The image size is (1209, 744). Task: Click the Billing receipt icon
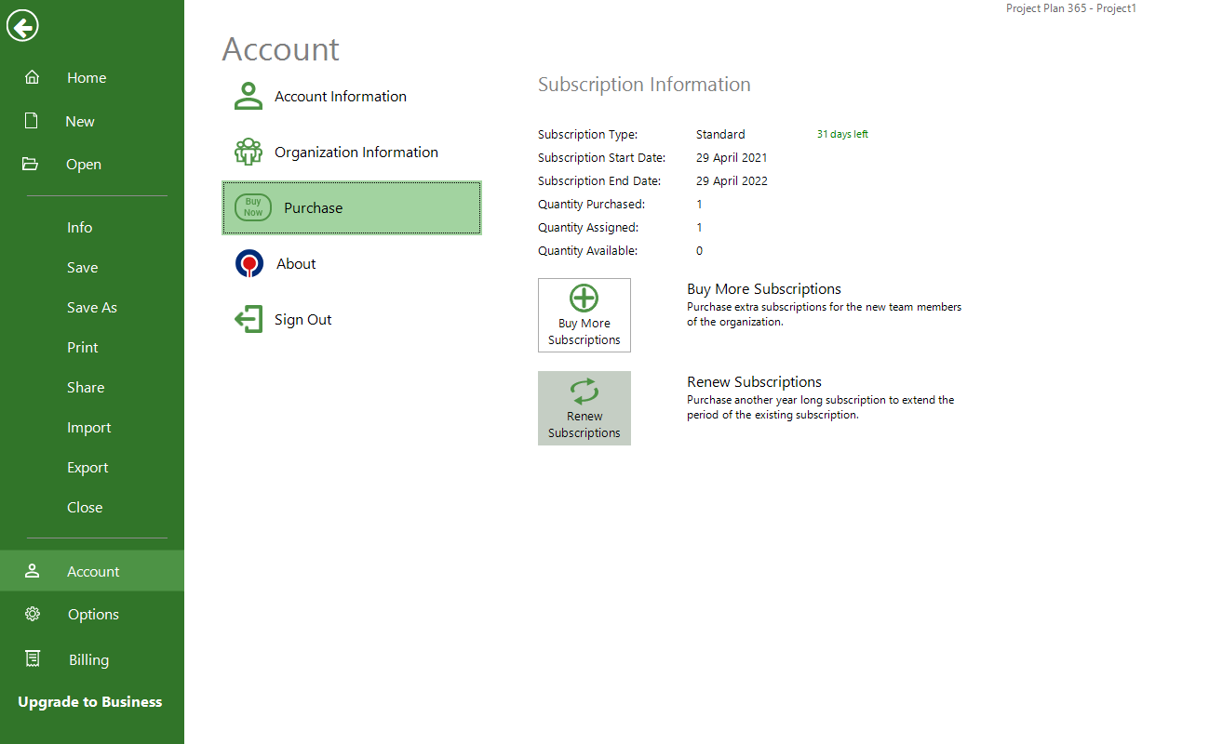[32, 659]
